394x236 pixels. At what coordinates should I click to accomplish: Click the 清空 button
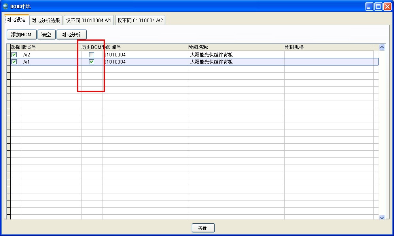click(x=46, y=35)
